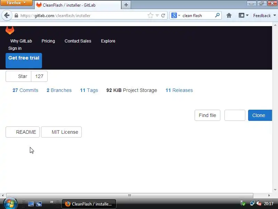Viewport: 278px width, 209px height.
Task: Click the CleanFlash Firefox taskbar button
Action: point(89,204)
